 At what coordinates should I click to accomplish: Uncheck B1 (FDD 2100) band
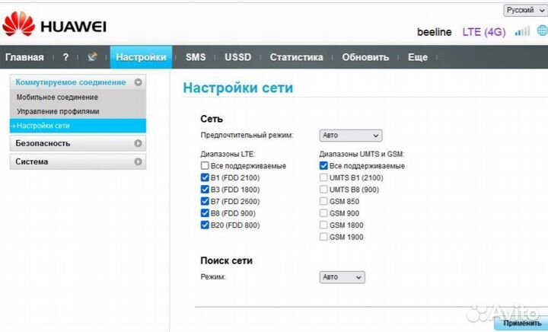click(x=205, y=177)
